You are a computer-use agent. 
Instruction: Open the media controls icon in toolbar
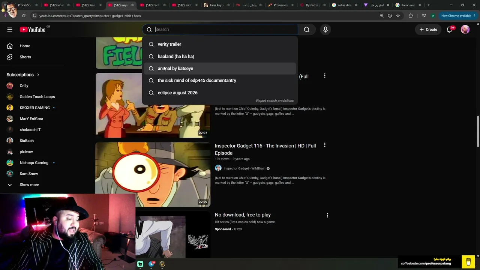[424, 16]
